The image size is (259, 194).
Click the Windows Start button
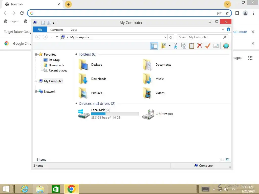pyautogui.click(x=6, y=189)
